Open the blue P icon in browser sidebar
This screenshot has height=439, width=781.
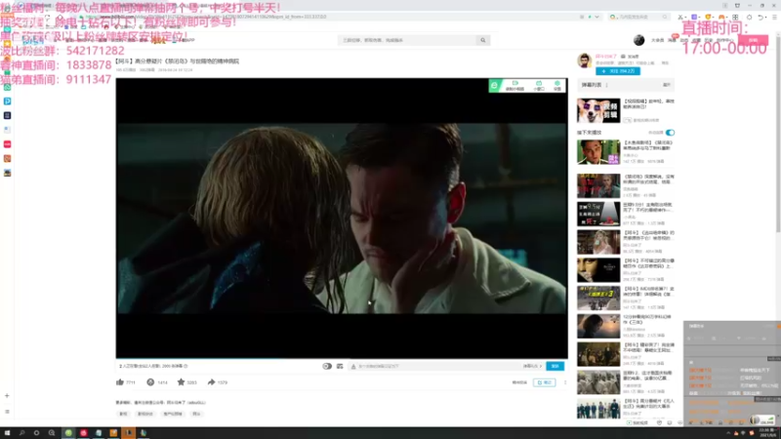8,101
